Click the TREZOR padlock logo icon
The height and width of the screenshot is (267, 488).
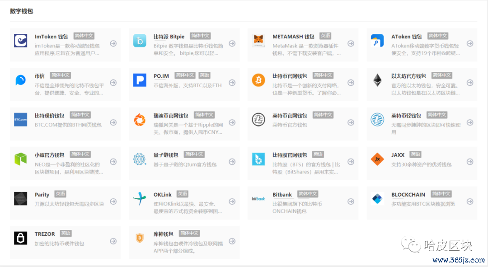(x=20, y=238)
